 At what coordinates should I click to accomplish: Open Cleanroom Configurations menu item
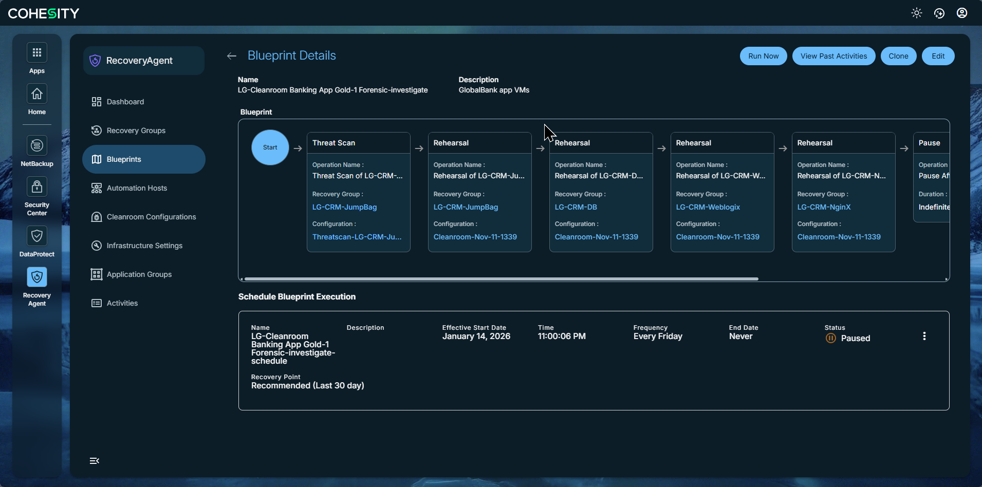click(144, 217)
